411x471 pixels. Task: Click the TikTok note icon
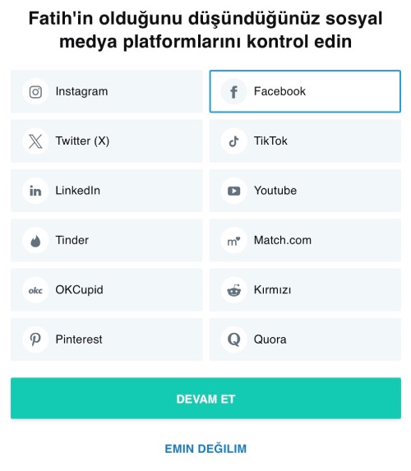point(233,141)
